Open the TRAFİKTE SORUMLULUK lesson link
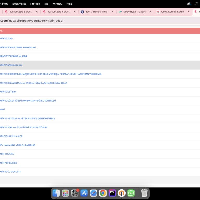 (x=11, y=65)
